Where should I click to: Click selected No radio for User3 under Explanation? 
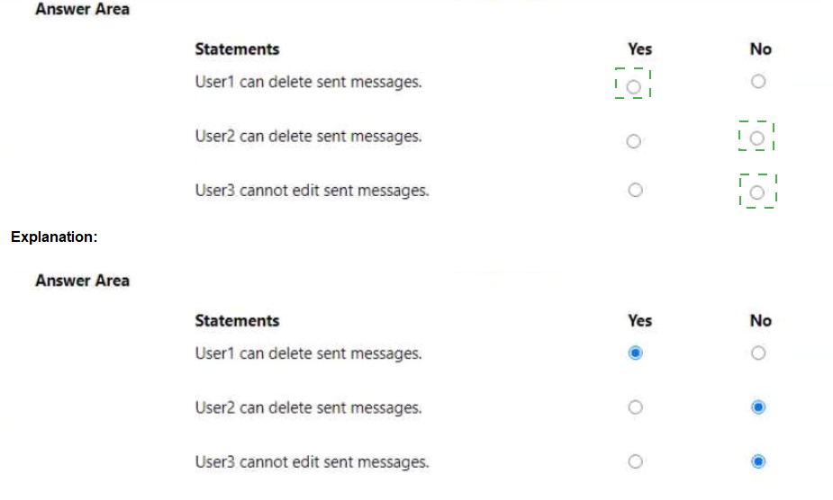point(758,462)
